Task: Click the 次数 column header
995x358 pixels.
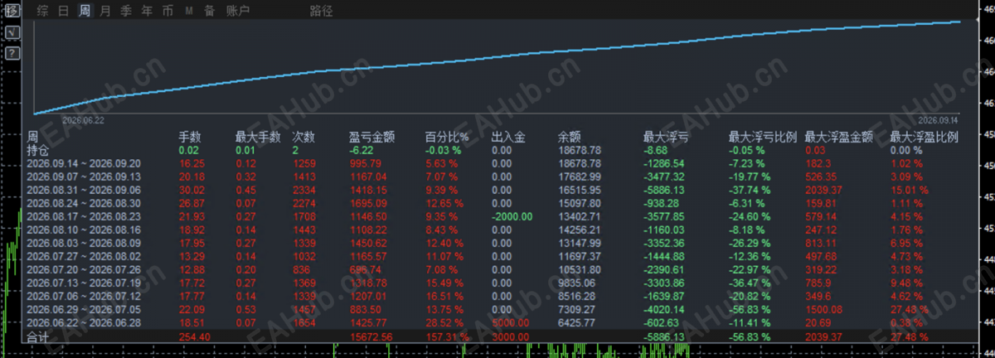Action: tap(303, 138)
